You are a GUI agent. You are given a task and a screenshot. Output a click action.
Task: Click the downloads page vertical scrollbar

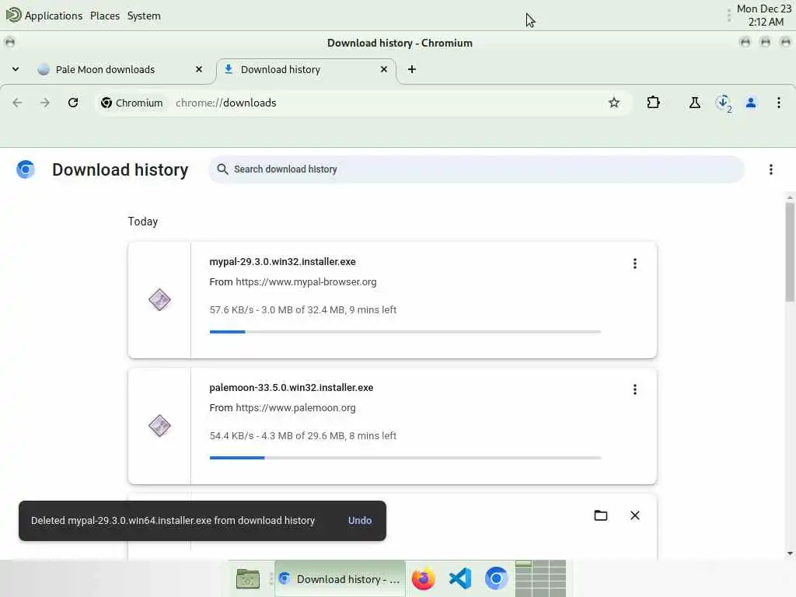pyautogui.click(x=790, y=253)
